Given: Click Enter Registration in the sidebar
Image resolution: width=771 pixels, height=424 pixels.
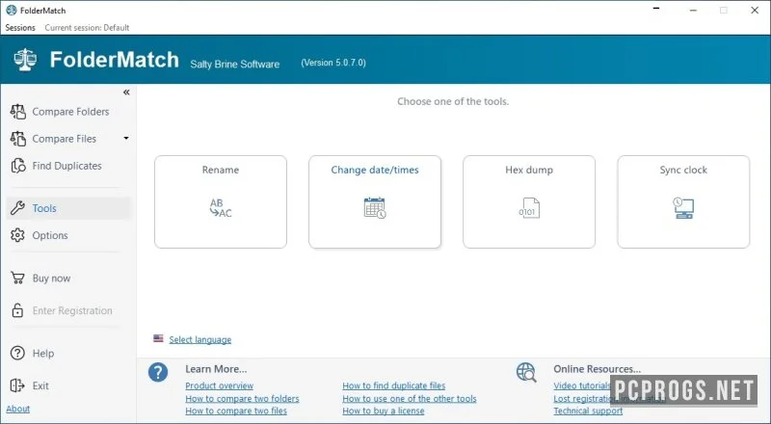Looking at the screenshot, I should click(x=72, y=310).
